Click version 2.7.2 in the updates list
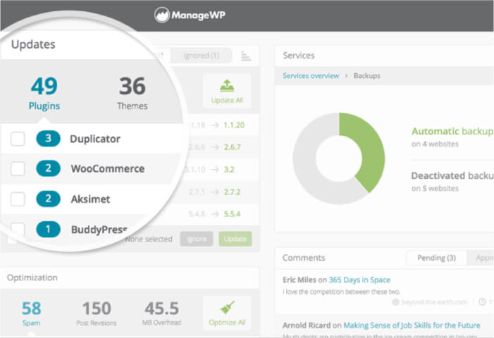 tap(232, 192)
